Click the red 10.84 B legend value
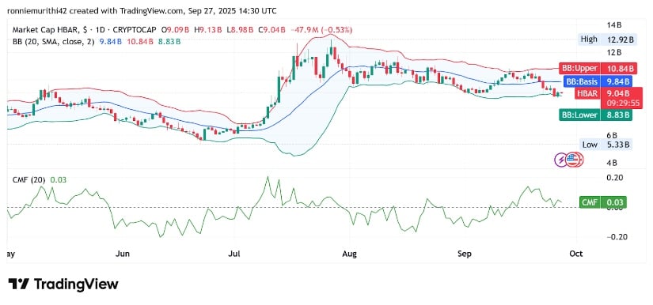 [x=140, y=42]
